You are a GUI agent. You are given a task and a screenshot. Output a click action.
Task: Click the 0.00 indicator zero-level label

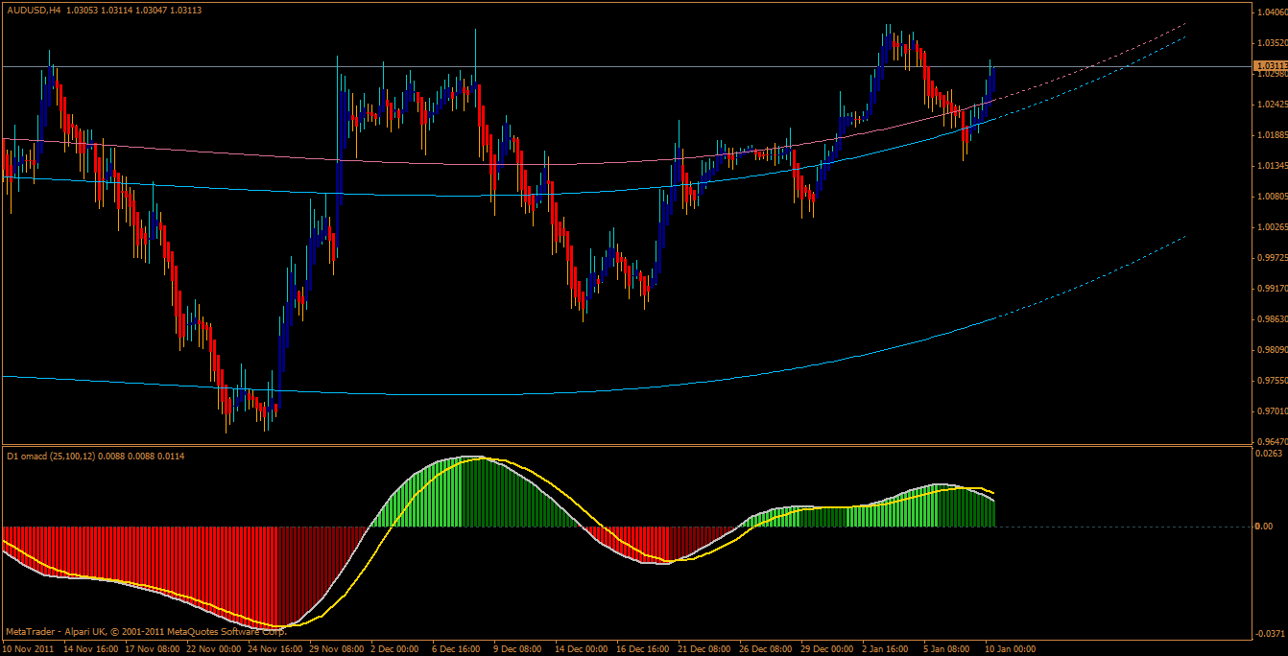[x=1264, y=527]
